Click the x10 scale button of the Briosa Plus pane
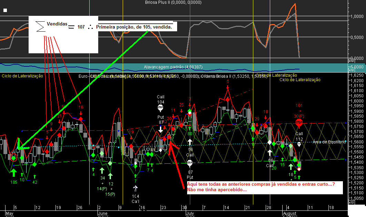 point(351,61)
